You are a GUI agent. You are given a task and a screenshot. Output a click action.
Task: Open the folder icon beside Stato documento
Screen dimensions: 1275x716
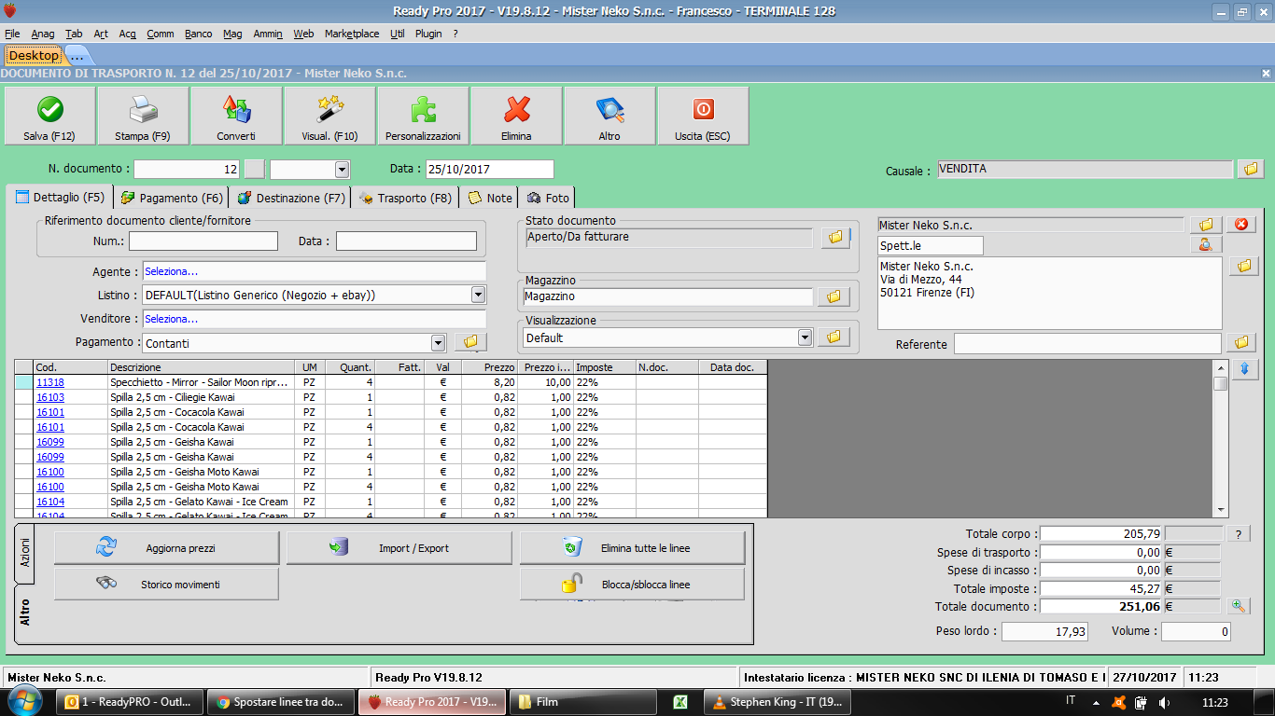835,238
